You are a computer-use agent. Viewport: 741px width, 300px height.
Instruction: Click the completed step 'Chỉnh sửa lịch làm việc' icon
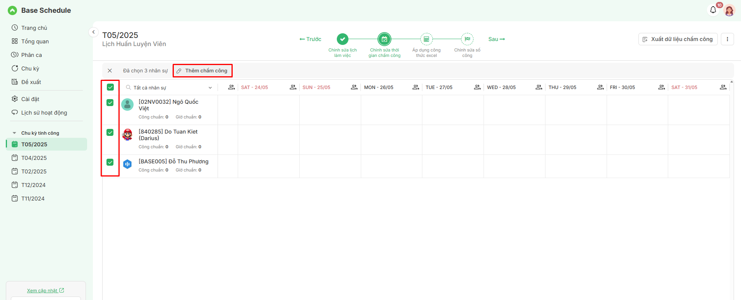343,39
